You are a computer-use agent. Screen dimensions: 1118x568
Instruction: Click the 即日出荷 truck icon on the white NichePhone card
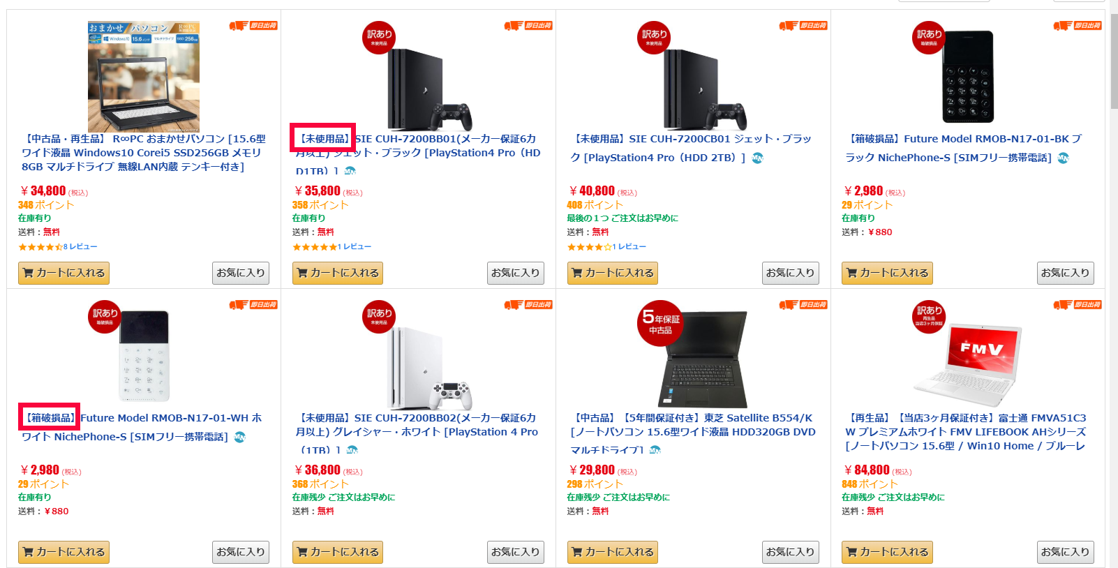[x=239, y=305]
